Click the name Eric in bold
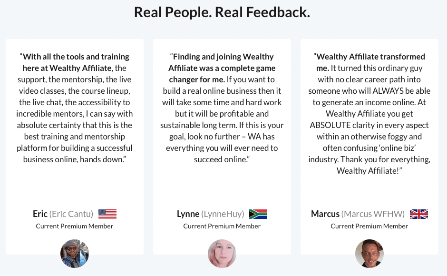The width and height of the screenshot is (447, 276). [x=40, y=214]
